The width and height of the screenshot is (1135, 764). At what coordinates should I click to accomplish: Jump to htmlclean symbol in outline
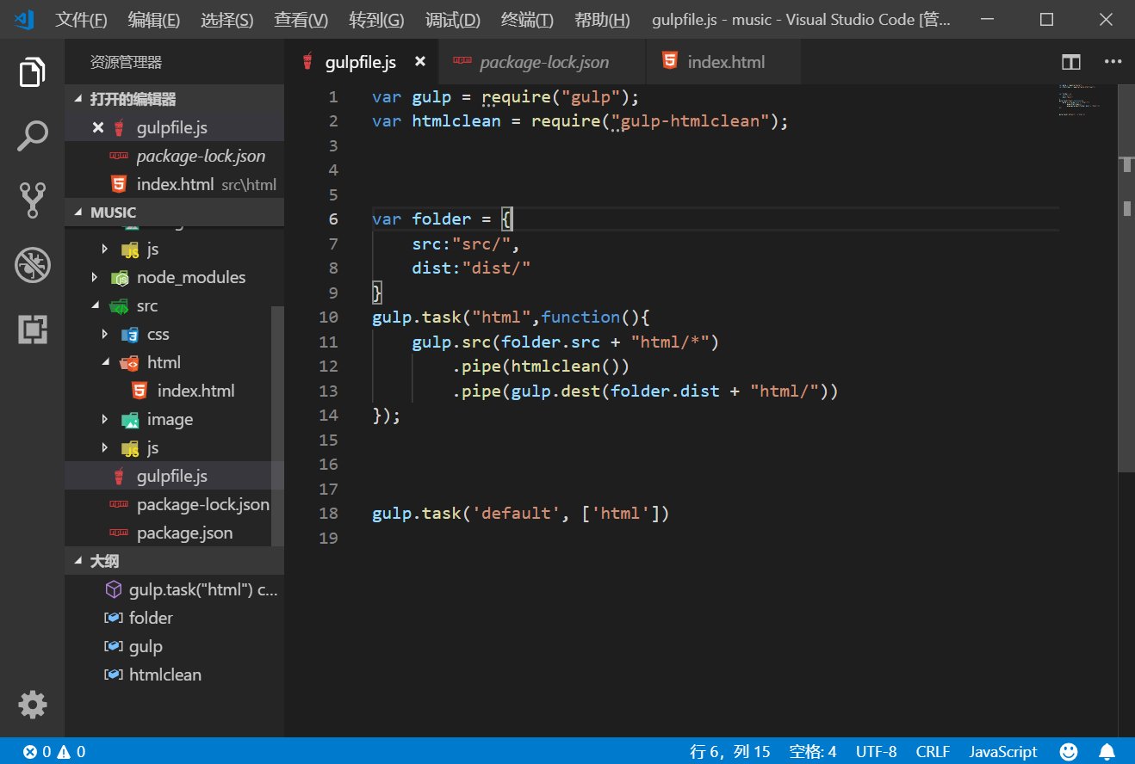coord(174,675)
